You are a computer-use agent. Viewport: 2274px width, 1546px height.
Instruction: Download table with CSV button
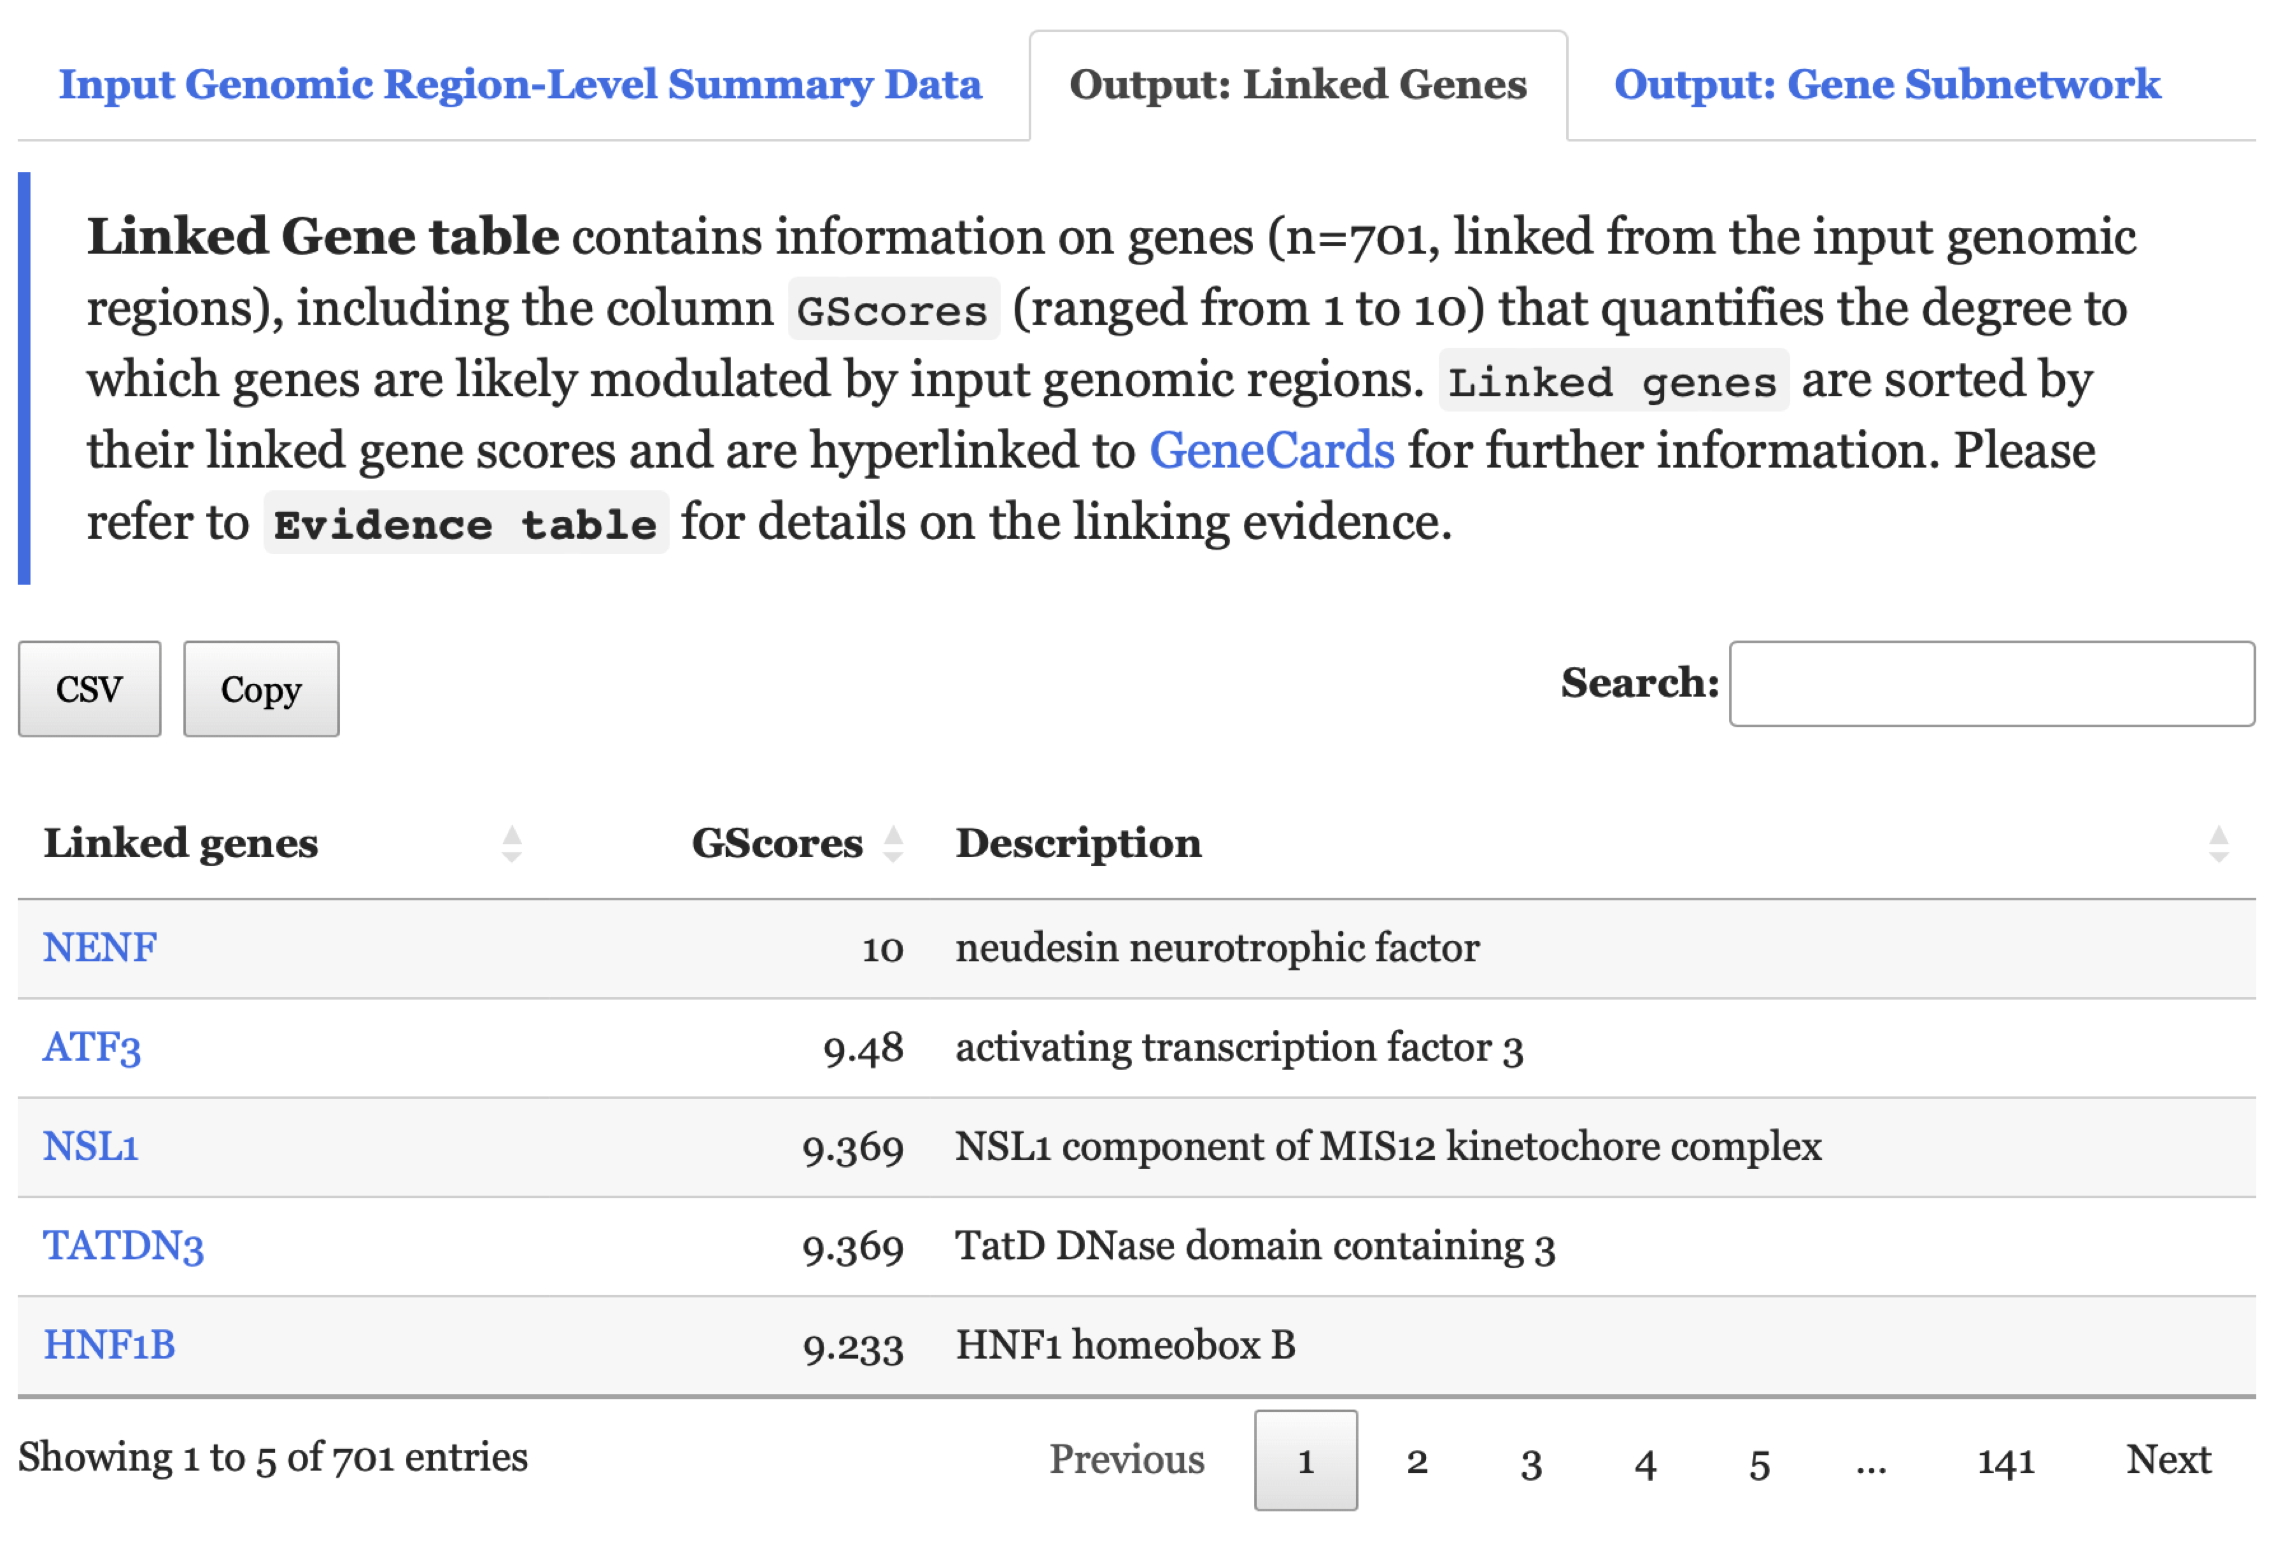(x=89, y=689)
